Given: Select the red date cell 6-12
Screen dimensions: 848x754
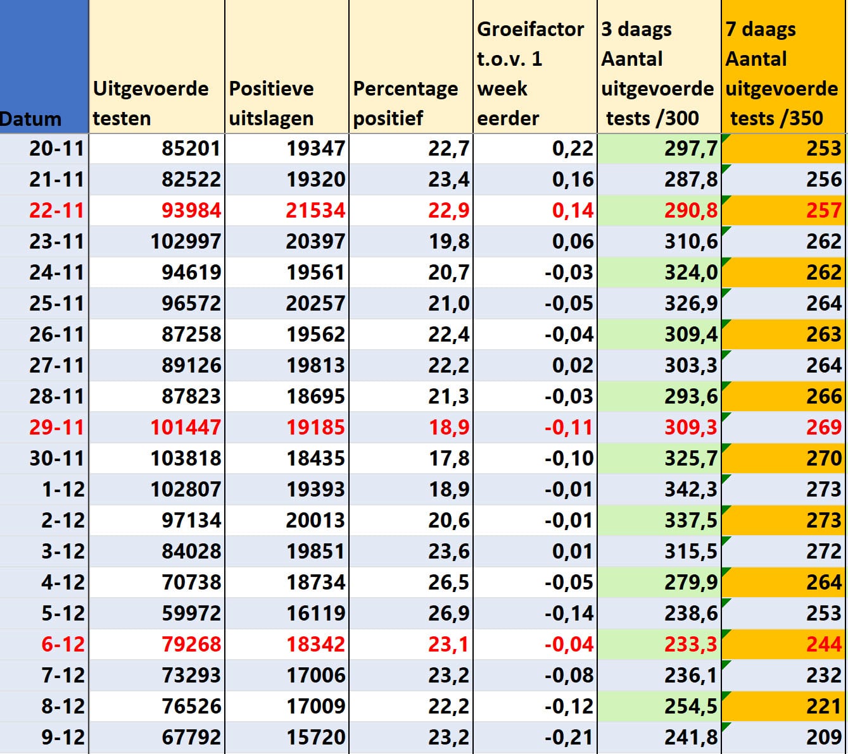Looking at the screenshot, I should click(x=44, y=645).
